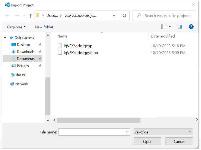Click the Up one level arrow
The image size is (201, 150).
point(31,16)
